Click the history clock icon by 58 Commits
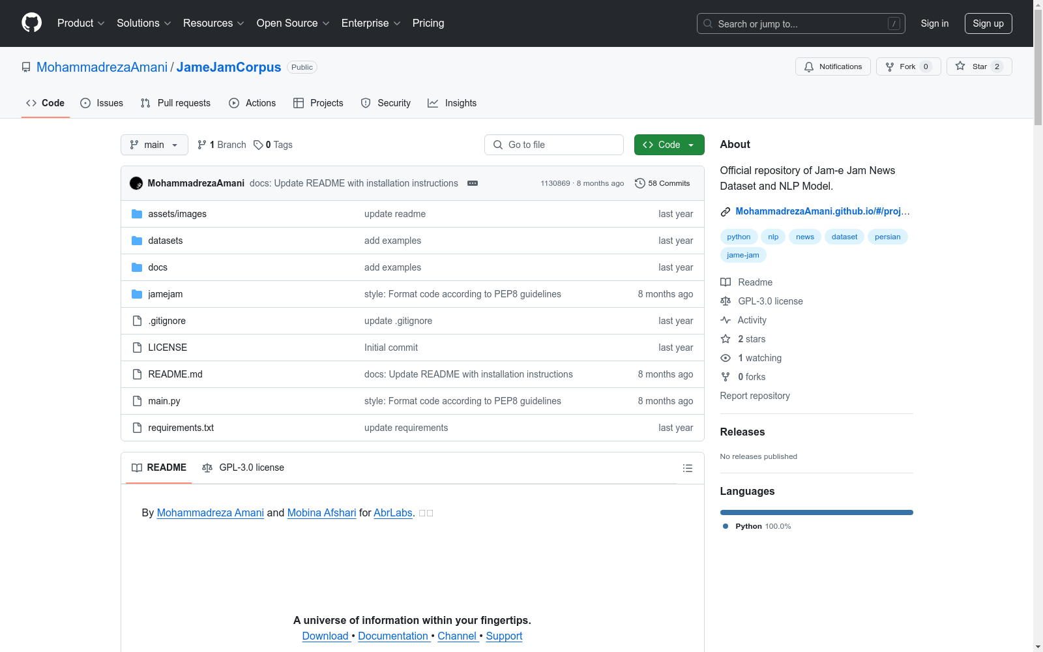The height and width of the screenshot is (652, 1043). pyautogui.click(x=640, y=183)
